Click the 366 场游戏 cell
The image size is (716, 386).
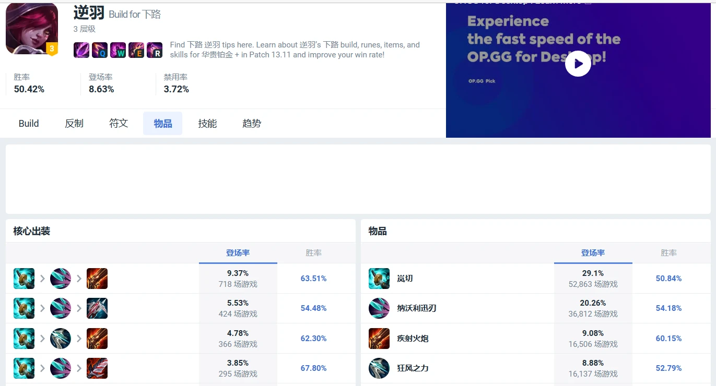point(238,344)
